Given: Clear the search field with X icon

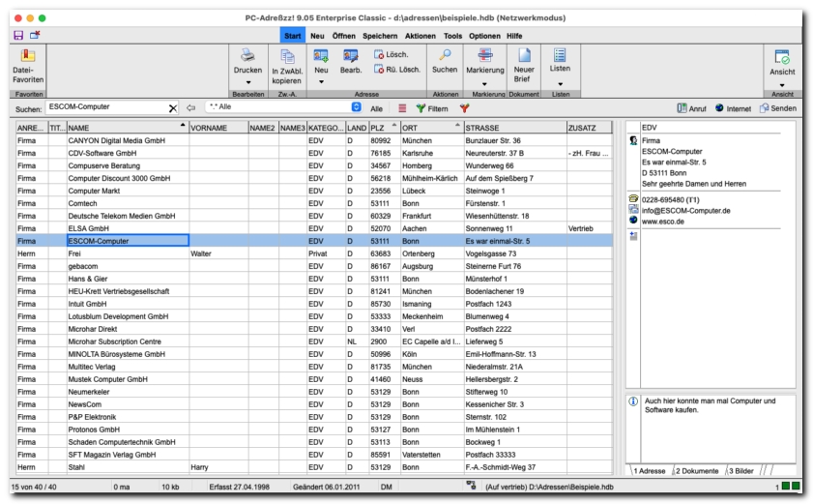Looking at the screenshot, I should point(173,108).
